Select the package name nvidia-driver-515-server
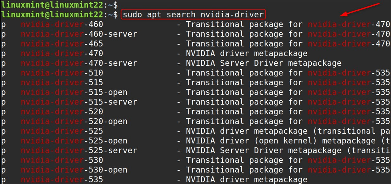The image size is (391, 184). coord(79,102)
